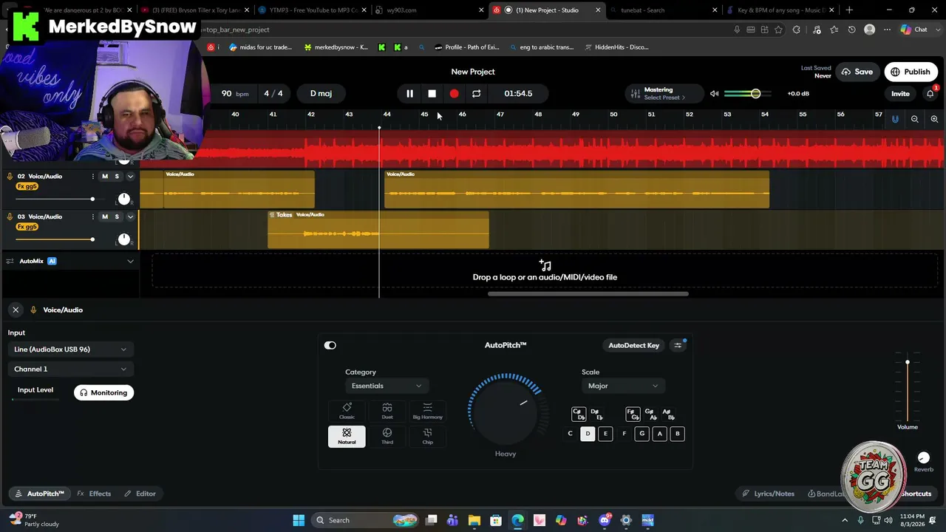
Task: Close the Voice/Audio panel
Action: pos(16,310)
